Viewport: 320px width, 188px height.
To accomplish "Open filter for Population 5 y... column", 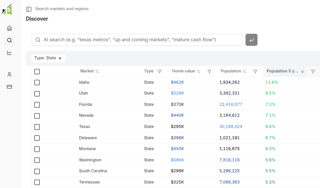I will (313, 71).
